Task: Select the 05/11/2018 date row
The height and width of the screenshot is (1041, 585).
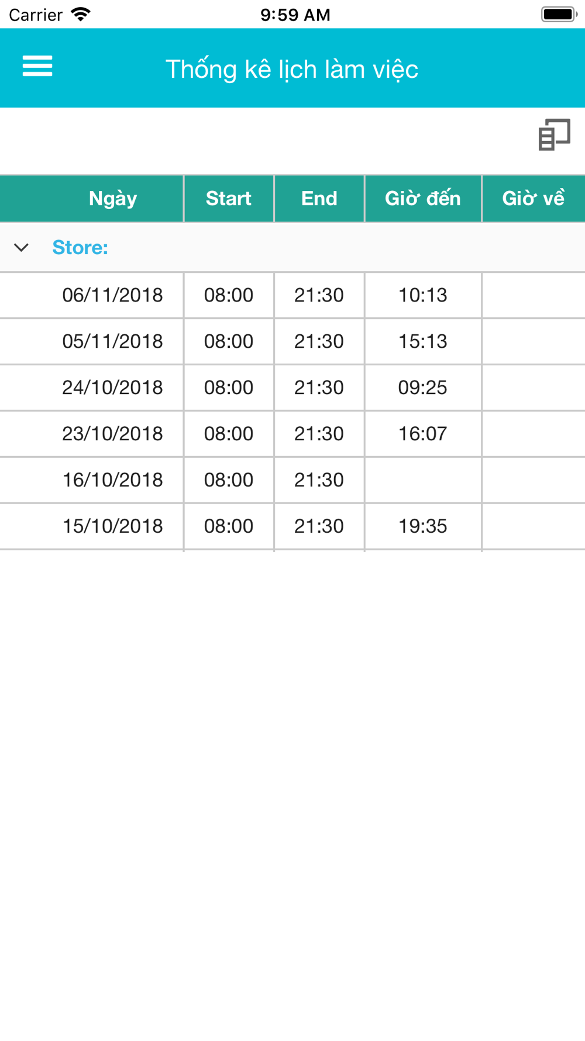Action: 112,341
